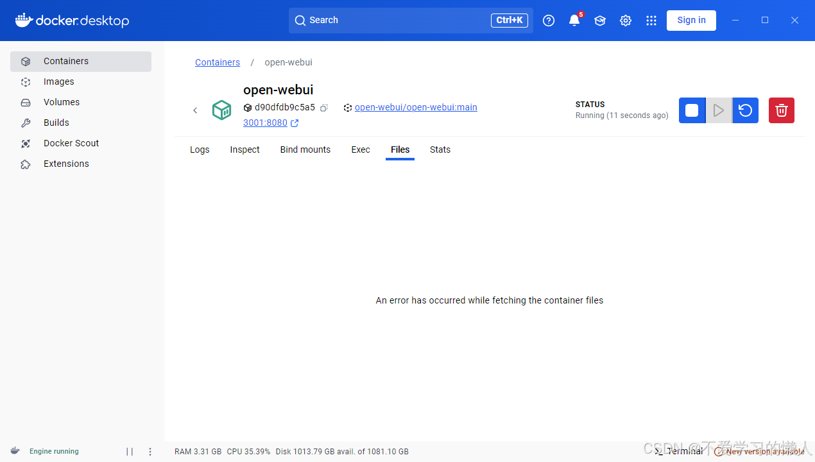Switch to the Logs tab
The width and height of the screenshot is (815, 462).
tap(200, 150)
